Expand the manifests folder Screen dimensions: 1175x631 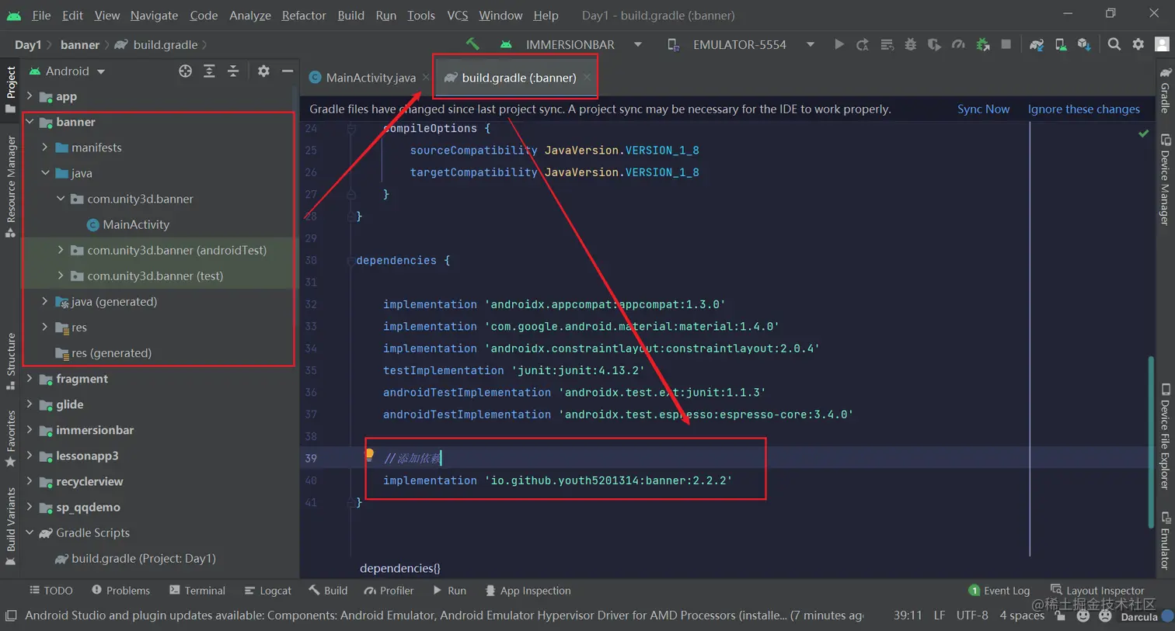[45, 147]
